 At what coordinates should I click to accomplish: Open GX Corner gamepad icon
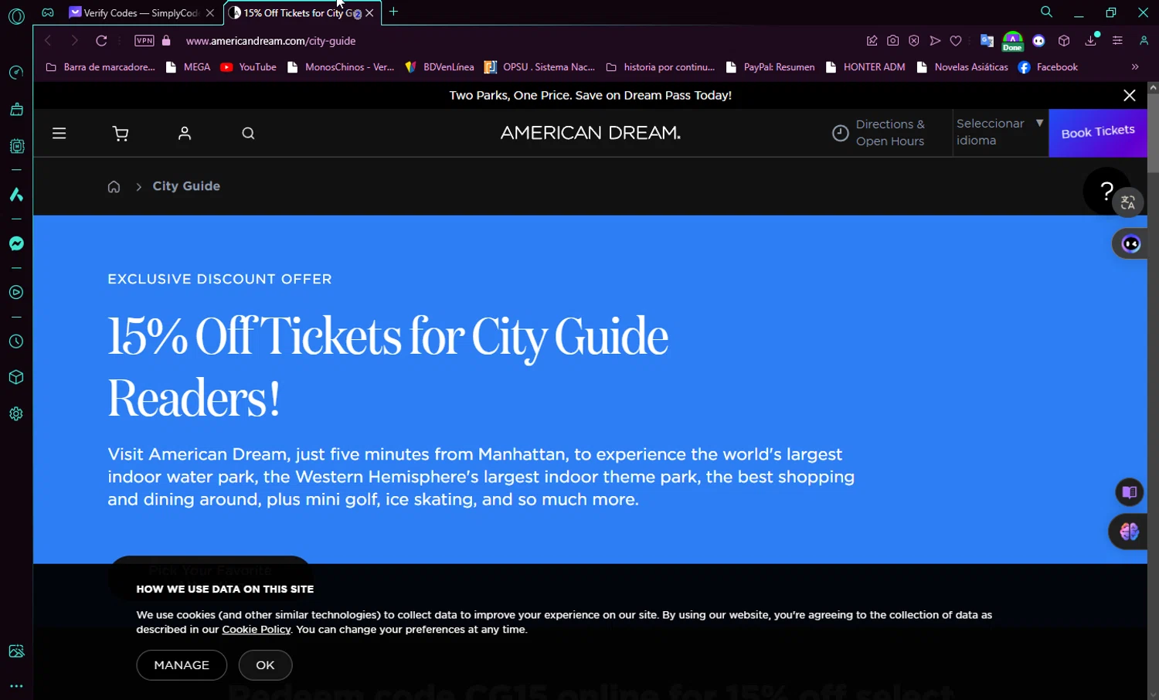(48, 12)
